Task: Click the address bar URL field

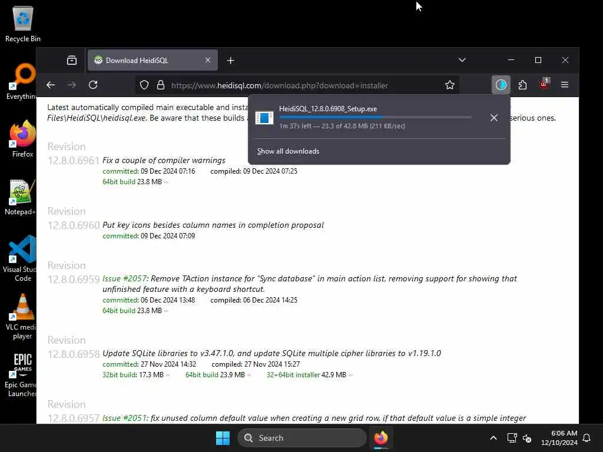Action: coord(280,85)
